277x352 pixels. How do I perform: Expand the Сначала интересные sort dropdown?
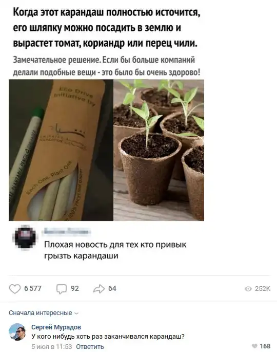point(44,313)
